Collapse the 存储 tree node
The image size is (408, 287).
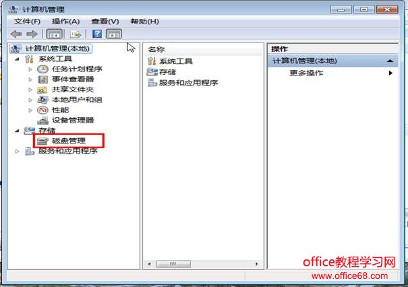(17, 131)
